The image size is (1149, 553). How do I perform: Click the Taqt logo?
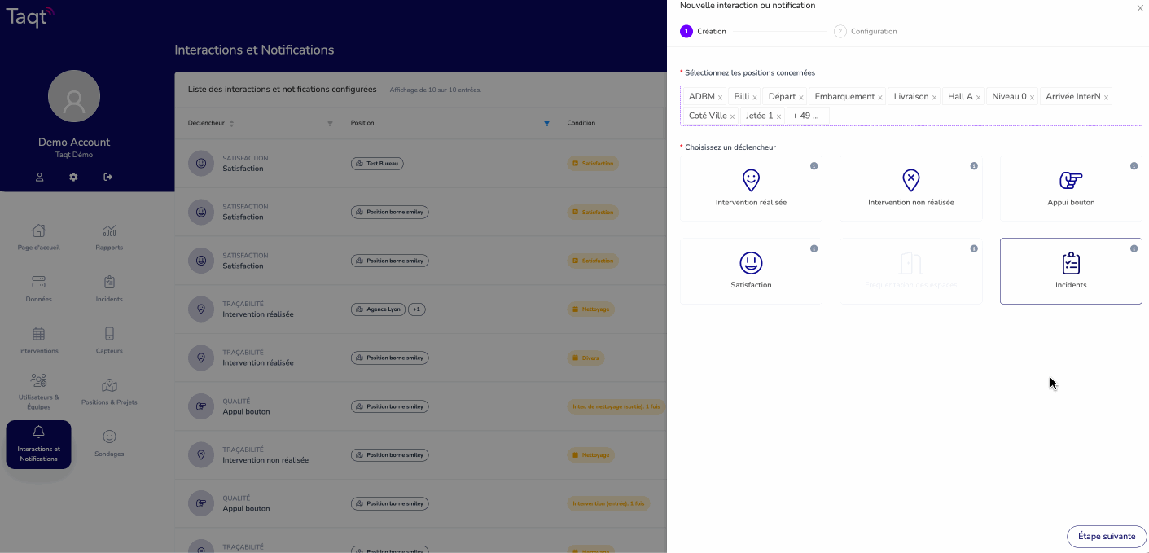click(x=30, y=15)
